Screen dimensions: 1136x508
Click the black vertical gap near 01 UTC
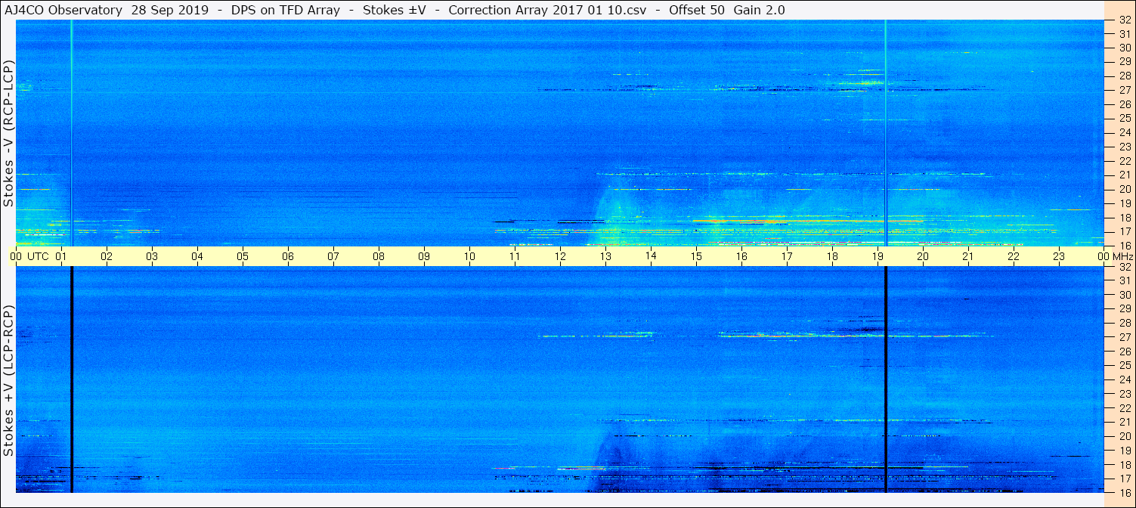[71, 379]
